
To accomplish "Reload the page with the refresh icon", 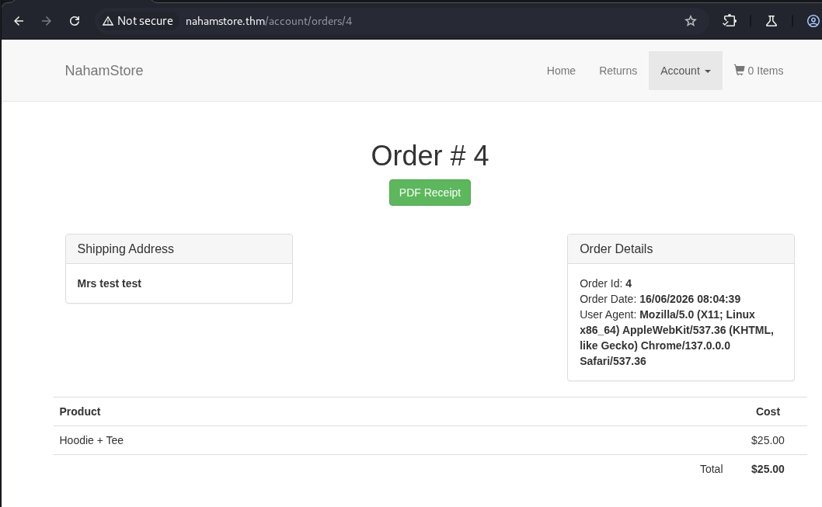I will coord(75,21).
